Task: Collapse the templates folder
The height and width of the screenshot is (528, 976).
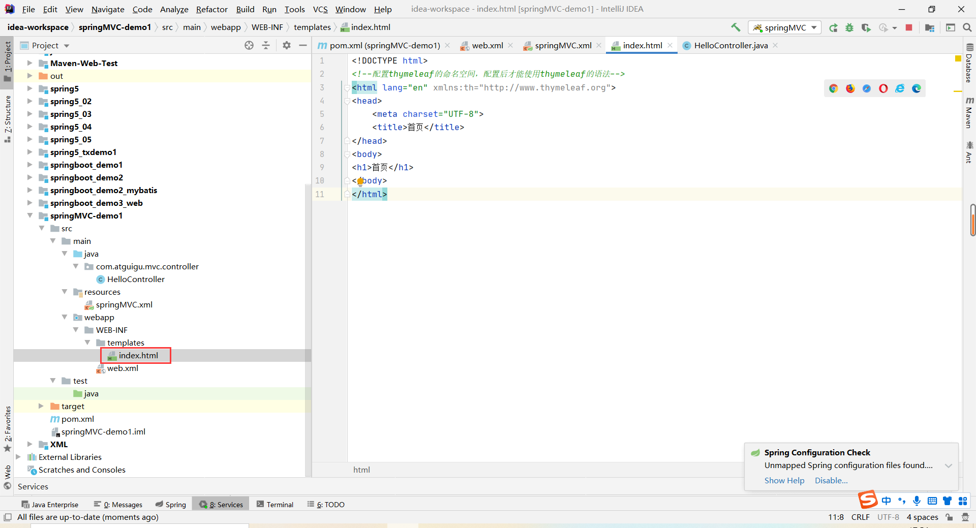Action: [87, 343]
